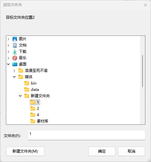The width and height of the screenshot is (151, 162).
Task: Click the 确定 confirm button
Action: (x=102, y=151)
